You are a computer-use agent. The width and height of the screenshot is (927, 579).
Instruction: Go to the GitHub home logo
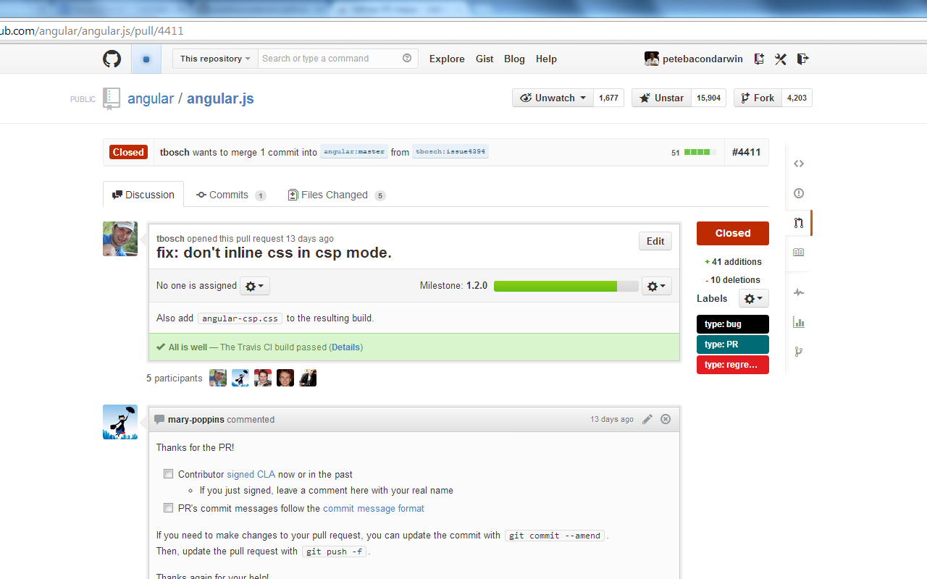point(112,59)
